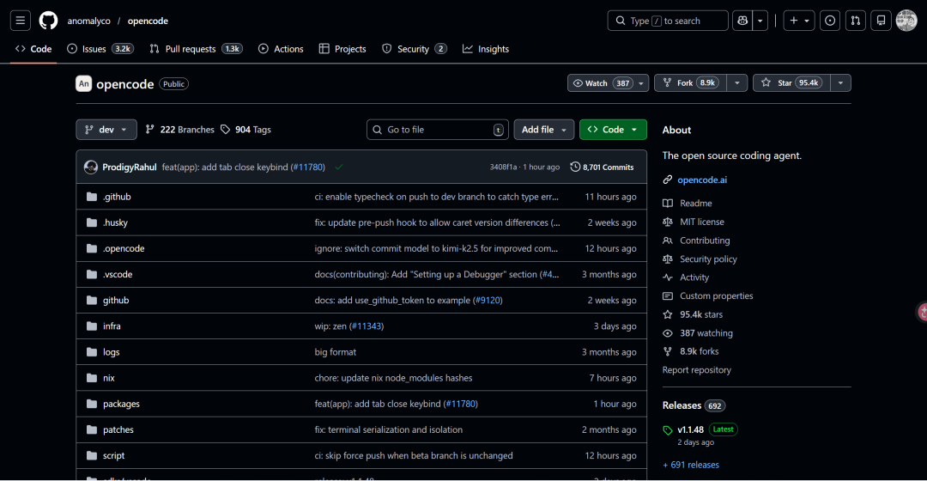This screenshot has height=481, width=927.
Task: Click ProdigyRahul's avatar in commit row
Action: coord(91,167)
